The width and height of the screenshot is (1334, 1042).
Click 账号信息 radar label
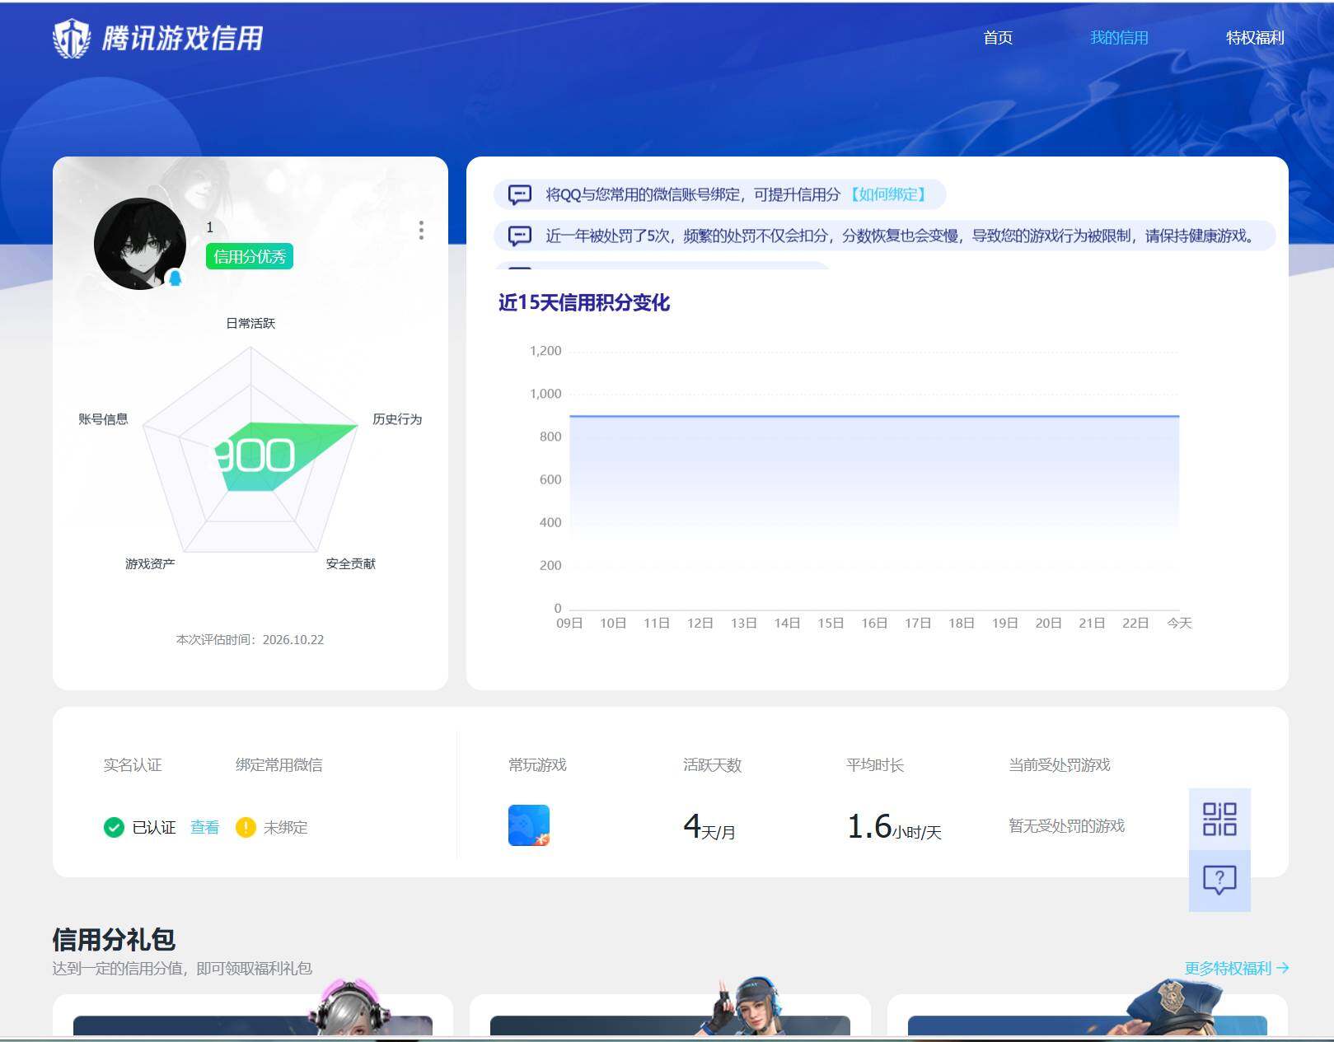[103, 419]
